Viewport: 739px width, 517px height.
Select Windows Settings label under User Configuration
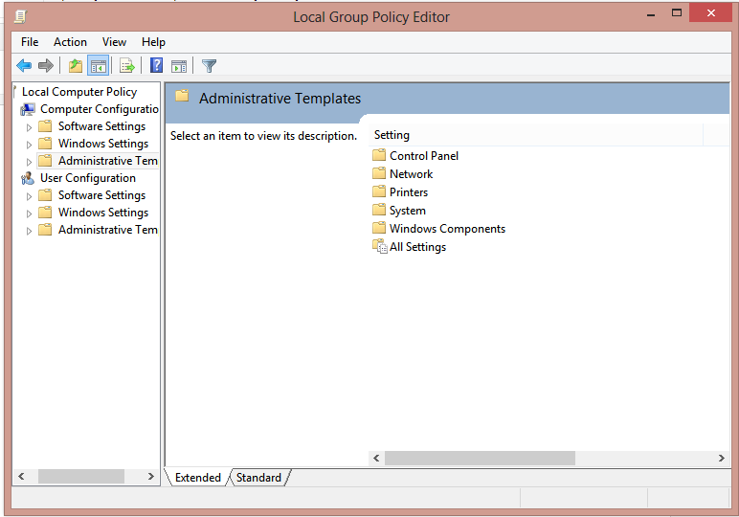click(x=103, y=213)
